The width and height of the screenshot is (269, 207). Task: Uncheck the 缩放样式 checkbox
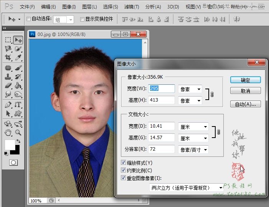[123, 163]
